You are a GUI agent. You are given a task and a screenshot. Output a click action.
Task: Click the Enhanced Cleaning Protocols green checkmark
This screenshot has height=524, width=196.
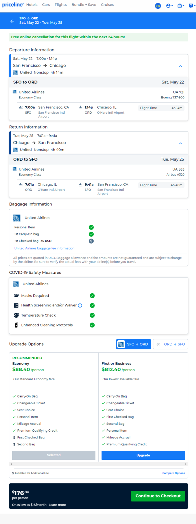point(92,325)
